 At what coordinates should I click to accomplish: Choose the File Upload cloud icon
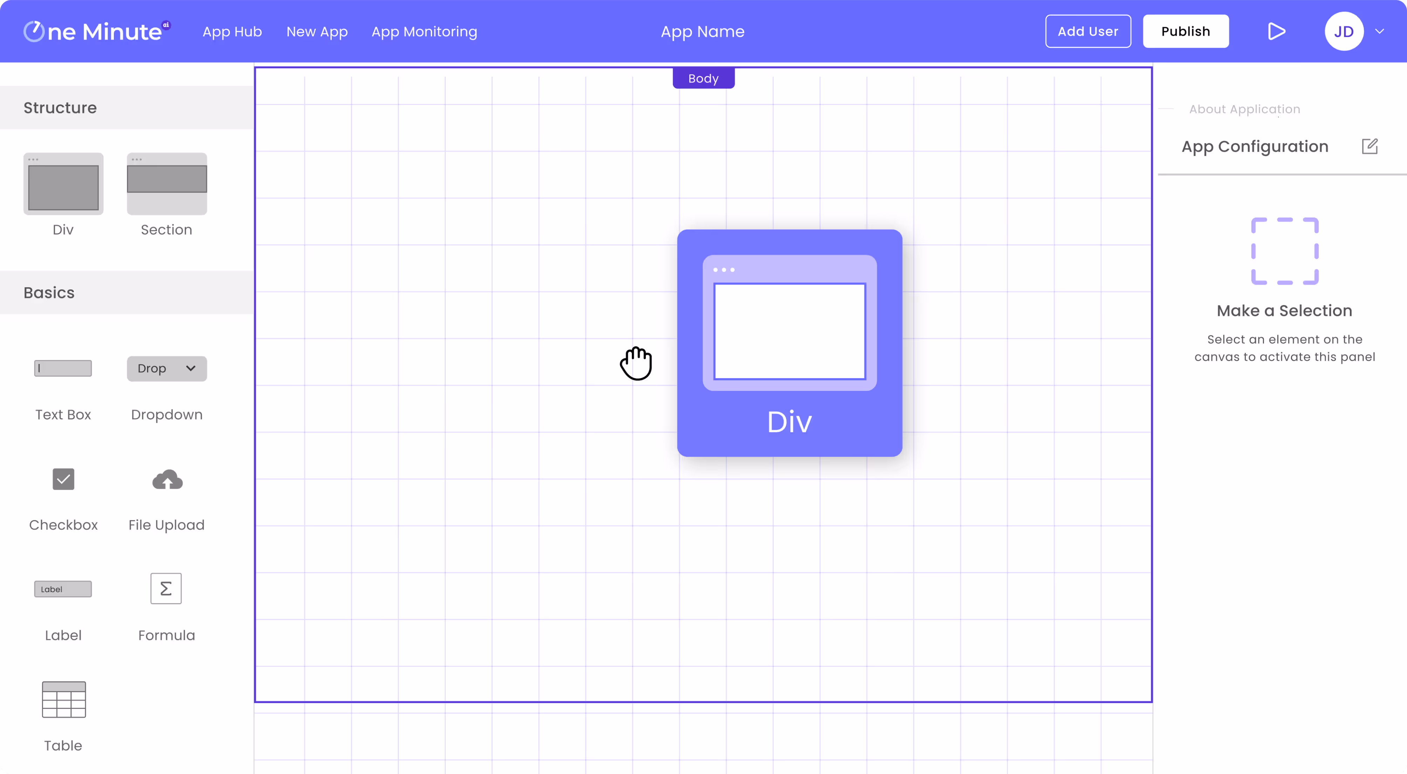[167, 479]
